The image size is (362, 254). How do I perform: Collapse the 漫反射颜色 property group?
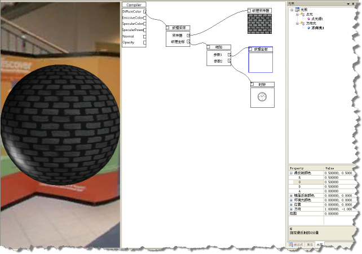tap(291, 173)
